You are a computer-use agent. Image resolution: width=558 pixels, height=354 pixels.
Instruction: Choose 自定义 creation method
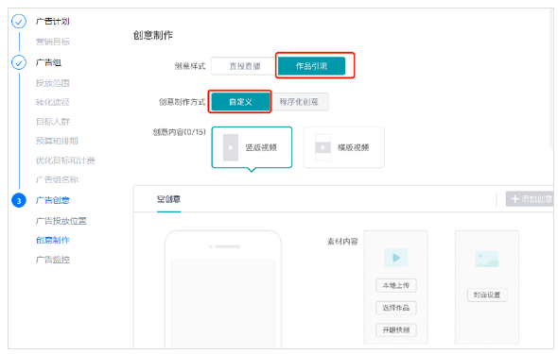tap(240, 102)
